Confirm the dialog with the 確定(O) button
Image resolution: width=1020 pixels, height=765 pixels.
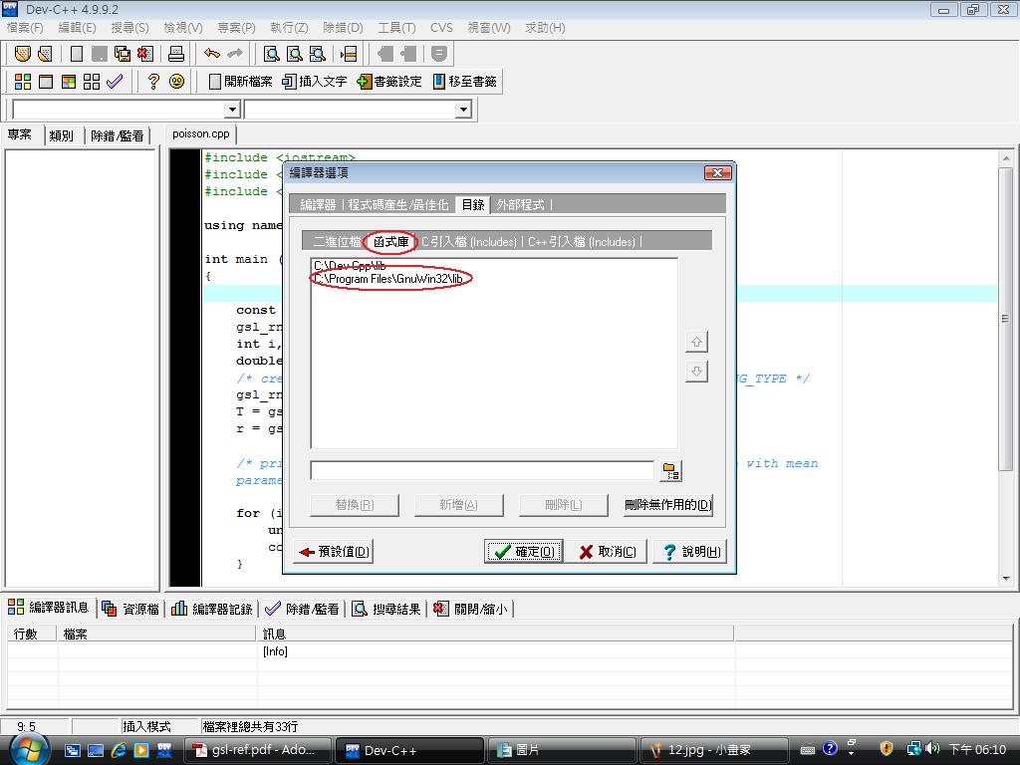pos(524,552)
